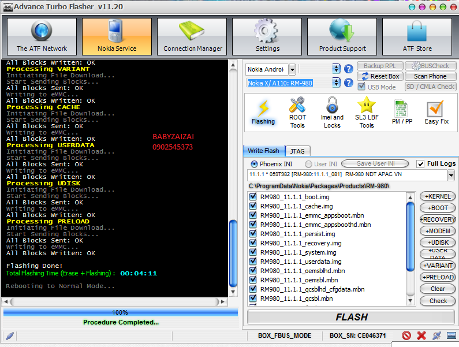This screenshot has height=347, width=459.
Task: Click the red stop icon in status bar
Action: 406,335
